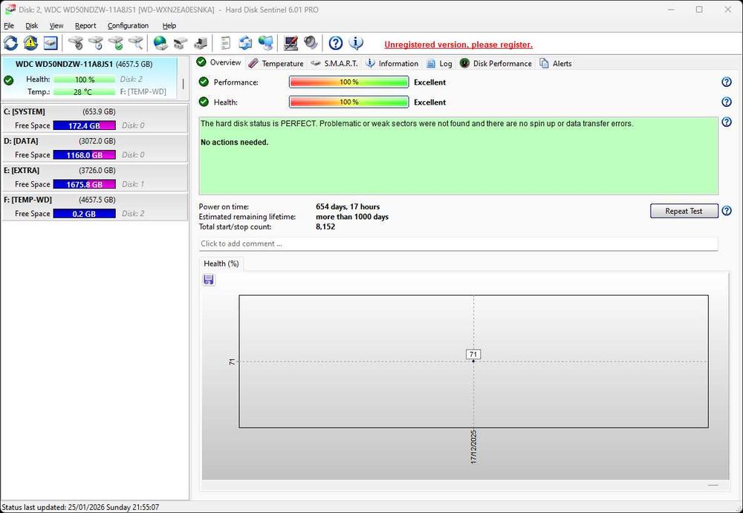Click the blue info bubble toolbar icon

pyautogui.click(x=356, y=44)
